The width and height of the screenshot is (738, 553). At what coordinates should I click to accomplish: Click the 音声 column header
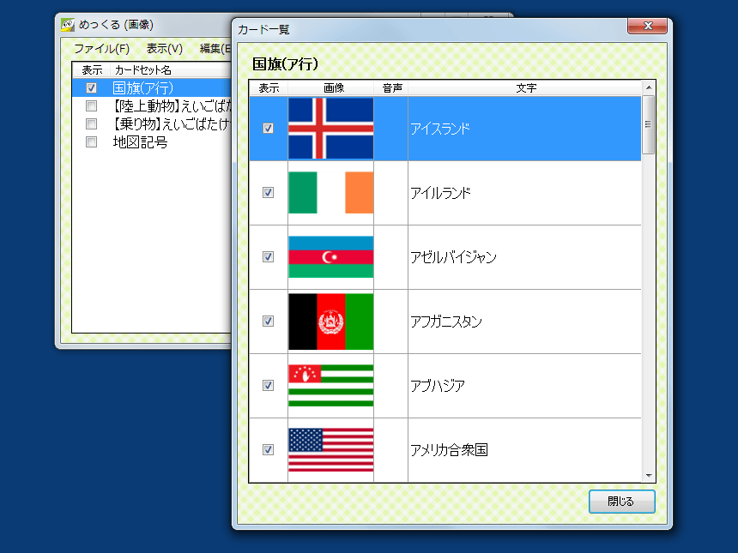pyautogui.click(x=391, y=88)
